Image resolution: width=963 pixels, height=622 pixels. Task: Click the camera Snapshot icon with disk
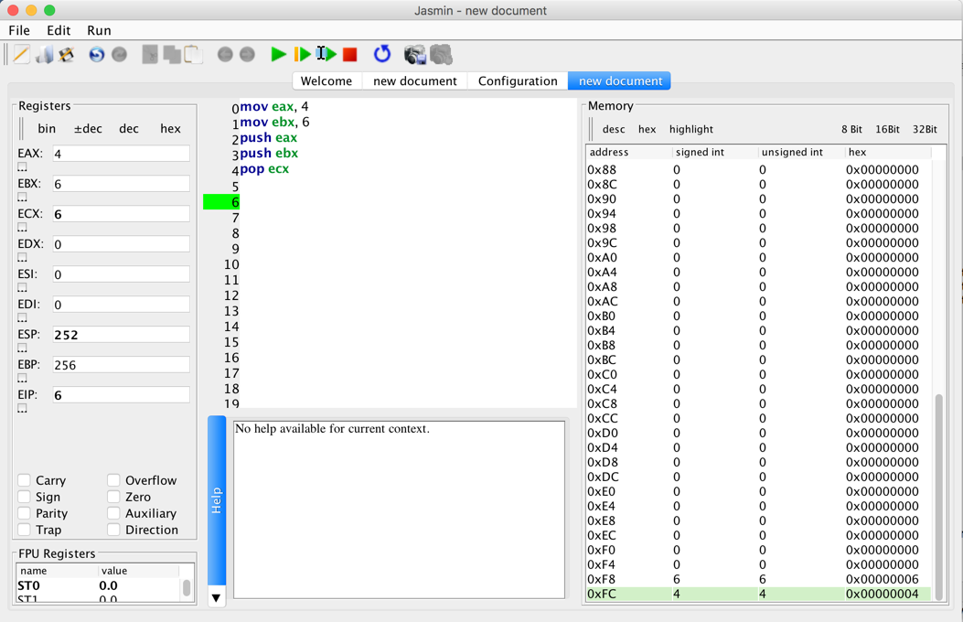click(415, 55)
